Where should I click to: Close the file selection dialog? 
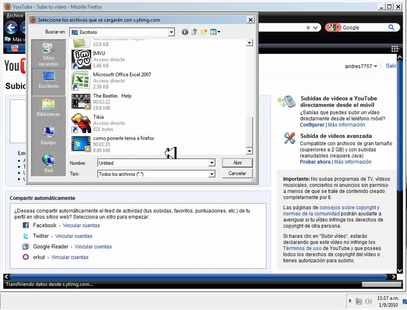[250, 20]
